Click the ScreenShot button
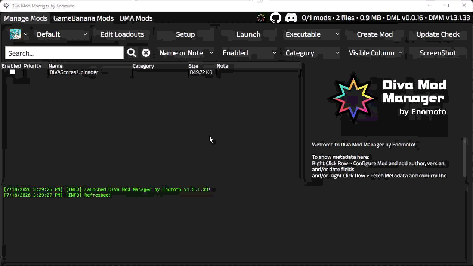 (438, 53)
